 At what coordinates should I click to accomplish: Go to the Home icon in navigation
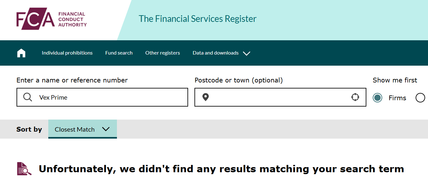21,53
